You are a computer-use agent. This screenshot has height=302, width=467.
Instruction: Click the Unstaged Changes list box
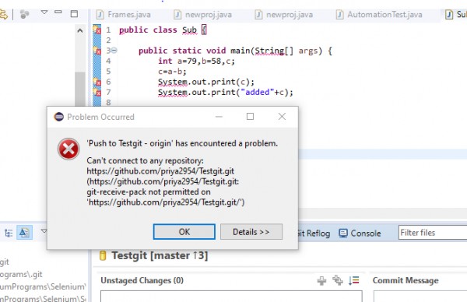[x=231, y=297]
